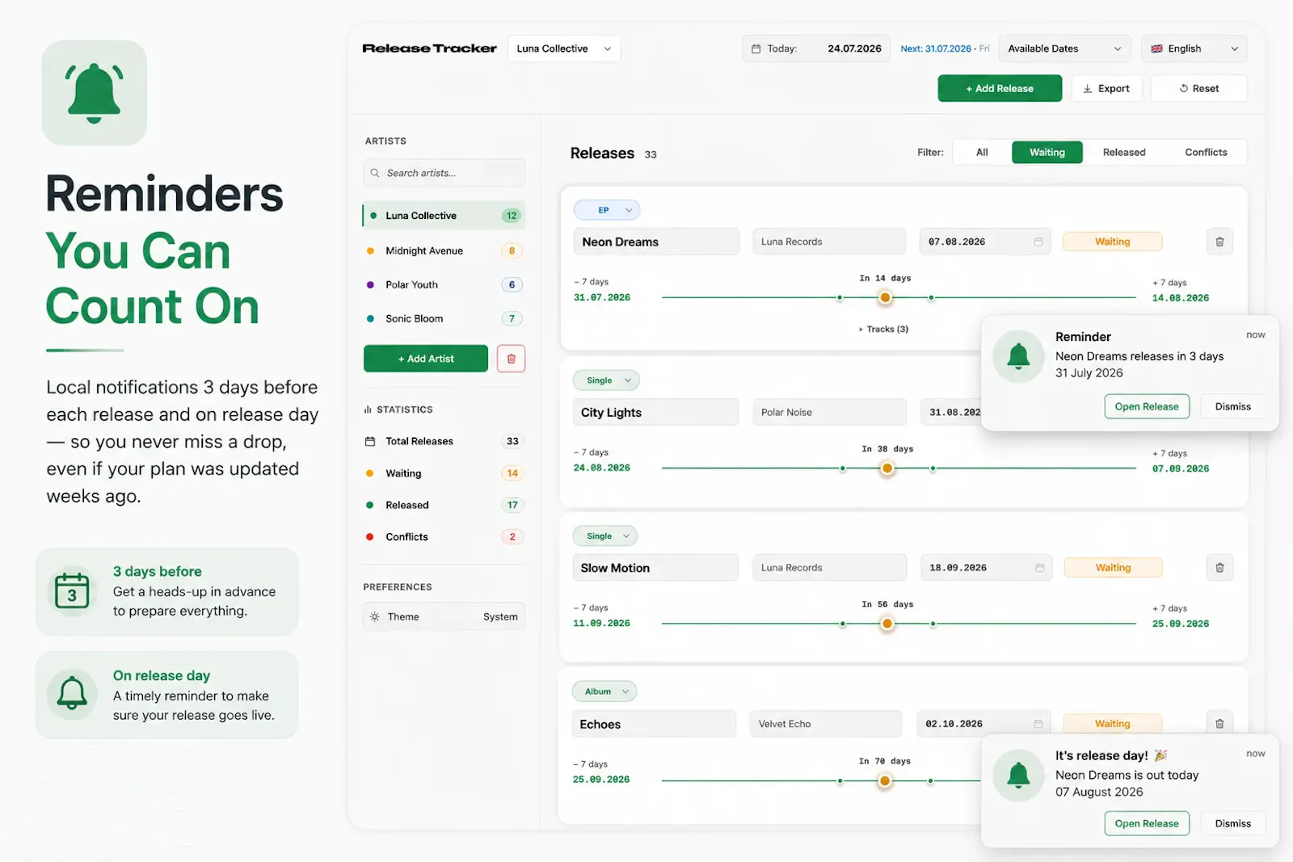The image size is (1293, 862).
Task: Click the Polar Noise label field
Action: 830,412
